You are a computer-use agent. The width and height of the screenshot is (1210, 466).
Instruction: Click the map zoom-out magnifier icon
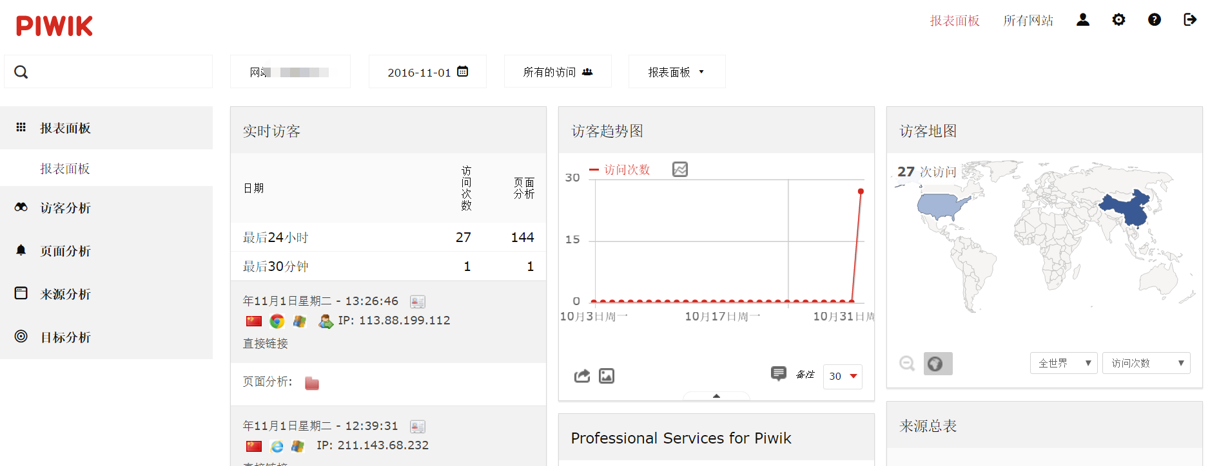pyautogui.click(x=907, y=364)
